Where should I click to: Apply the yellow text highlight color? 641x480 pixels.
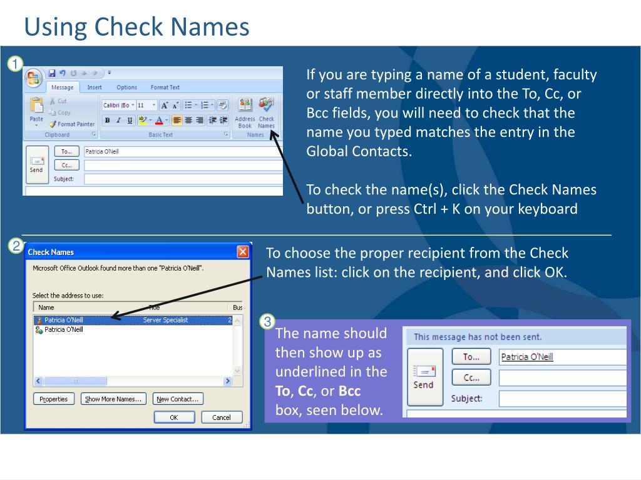(143, 120)
